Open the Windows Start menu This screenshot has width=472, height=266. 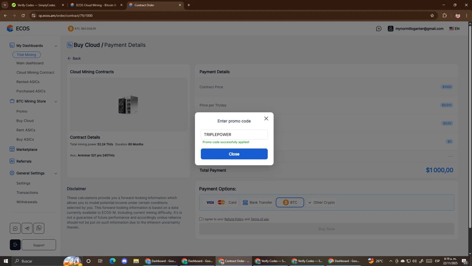click(6, 261)
